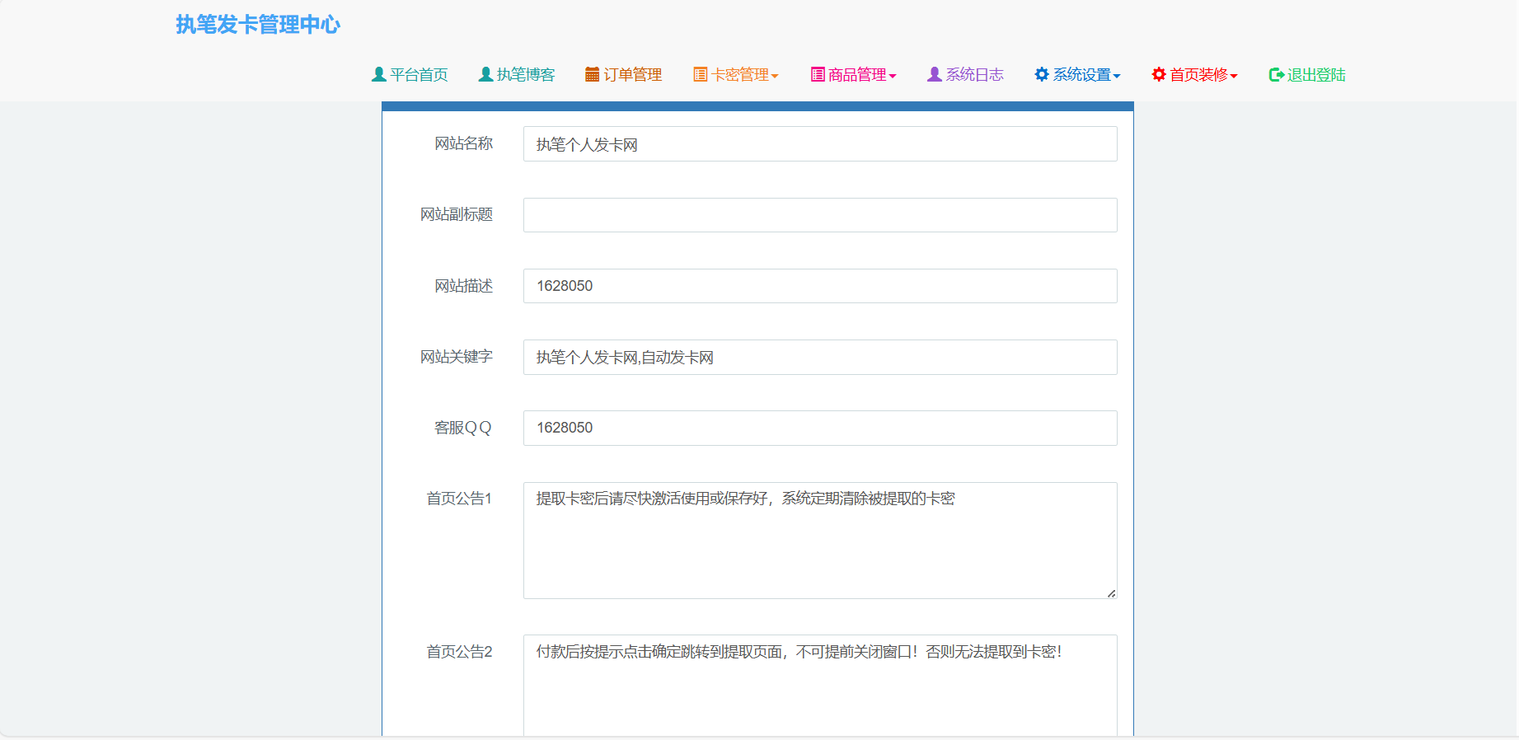The width and height of the screenshot is (1519, 740).
Task: Click the 网站名称 label
Action: click(x=464, y=143)
